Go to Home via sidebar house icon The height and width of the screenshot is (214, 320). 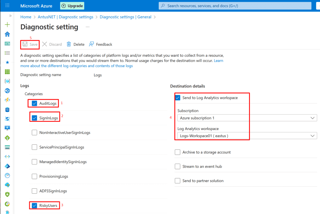coord(7,34)
